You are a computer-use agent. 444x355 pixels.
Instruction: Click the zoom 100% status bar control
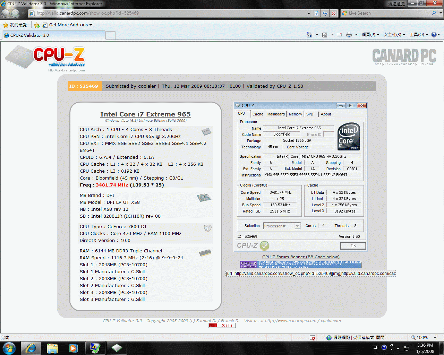point(419,338)
